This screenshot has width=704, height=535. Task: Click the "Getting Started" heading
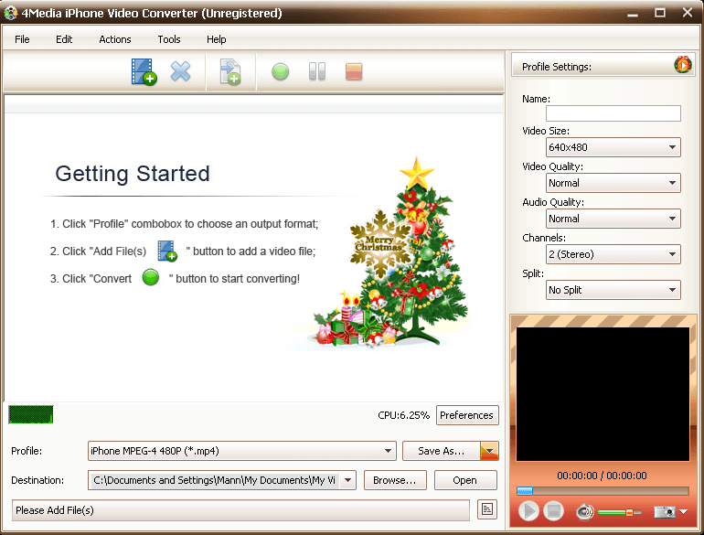(x=133, y=174)
